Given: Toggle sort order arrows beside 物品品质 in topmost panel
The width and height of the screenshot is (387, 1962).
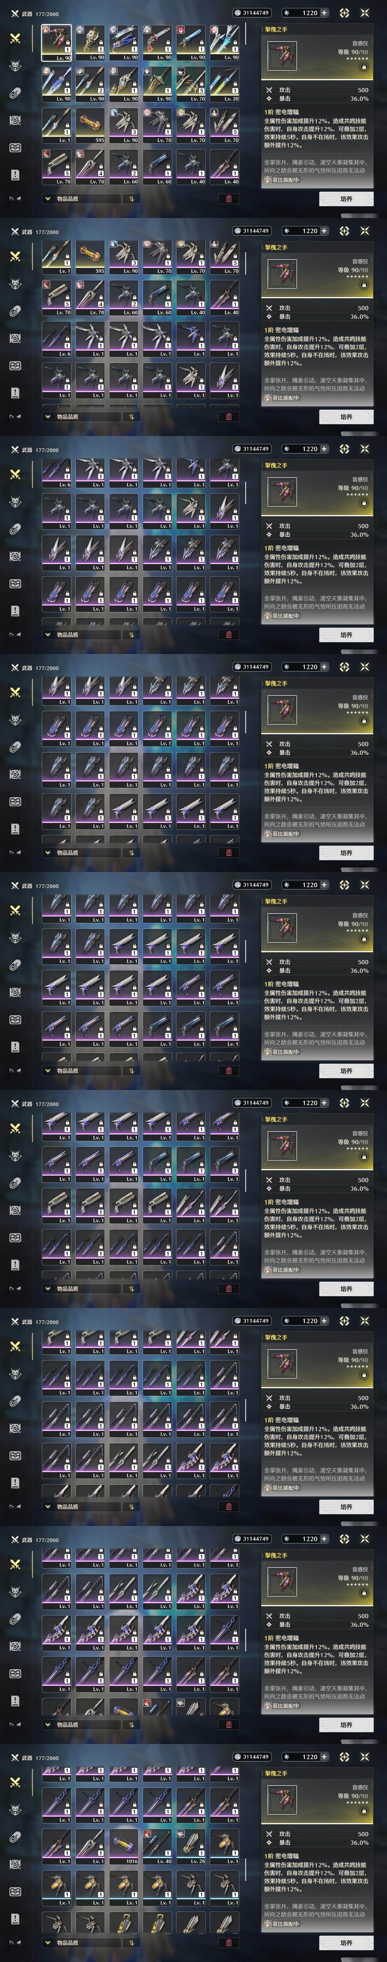Looking at the screenshot, I should [131, 199].
